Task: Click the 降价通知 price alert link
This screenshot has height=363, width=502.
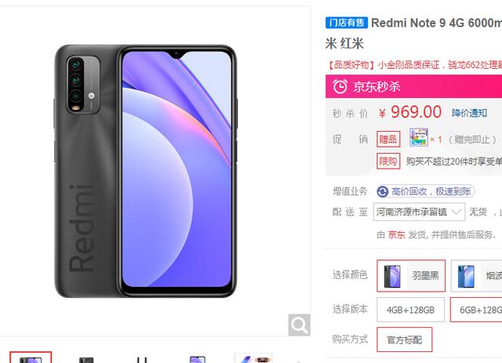Action: (469, 113)
